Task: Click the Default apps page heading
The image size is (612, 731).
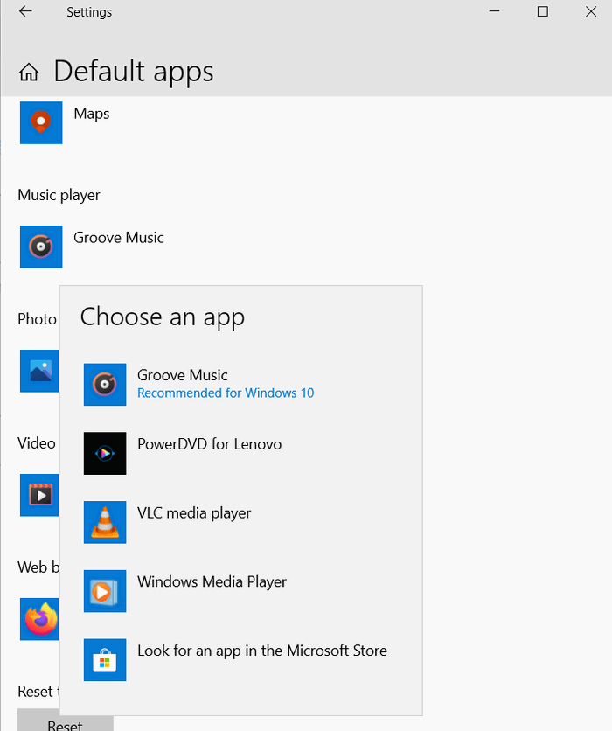Action: [x=133, y=72]
